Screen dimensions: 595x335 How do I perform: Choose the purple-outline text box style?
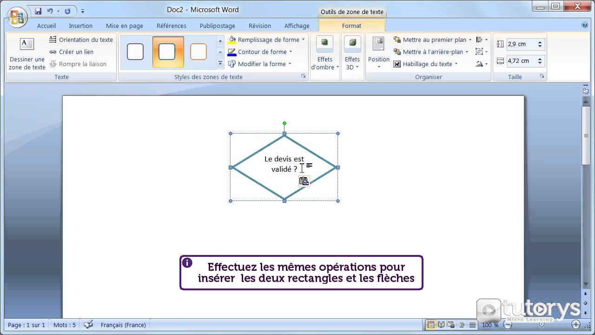point(135,52)
